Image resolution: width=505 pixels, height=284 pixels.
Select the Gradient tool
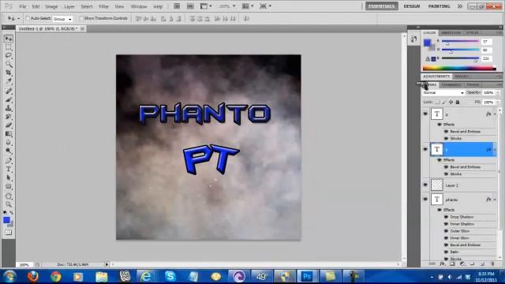[x=9, y=133]
